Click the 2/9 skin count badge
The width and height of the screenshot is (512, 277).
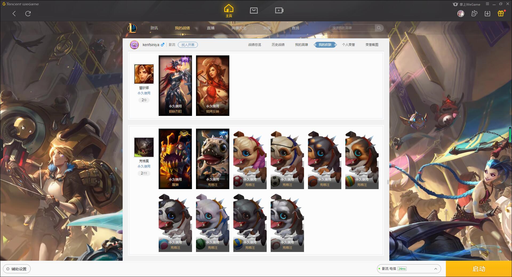pos(144,100)
